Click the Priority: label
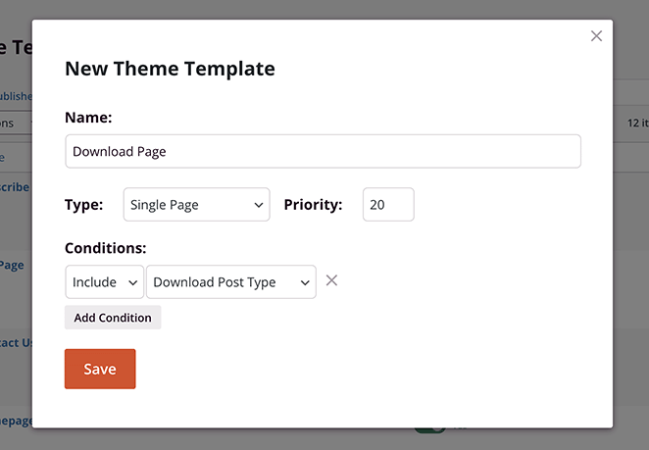Screen dimensions: 649x450 click(x=313, y=205)
